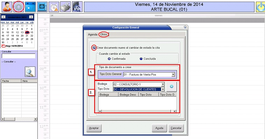Switch to the Agenda tab
The height and width of the screenshot is (139, 265).
point(92,35)
